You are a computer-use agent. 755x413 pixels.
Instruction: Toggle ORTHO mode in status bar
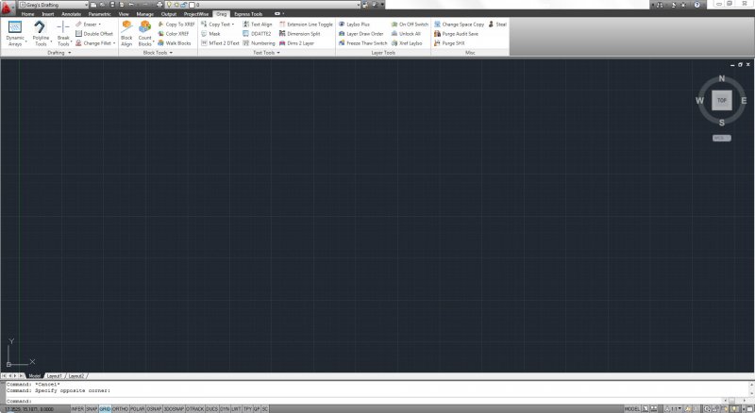[x=121, y=408]
